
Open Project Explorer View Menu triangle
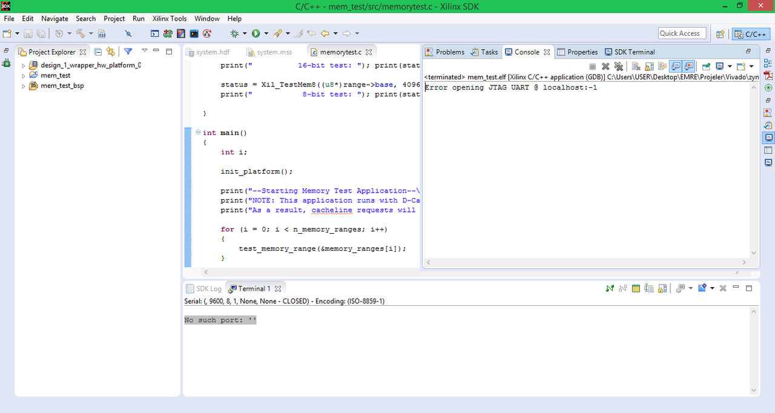(x=144, y=51)
